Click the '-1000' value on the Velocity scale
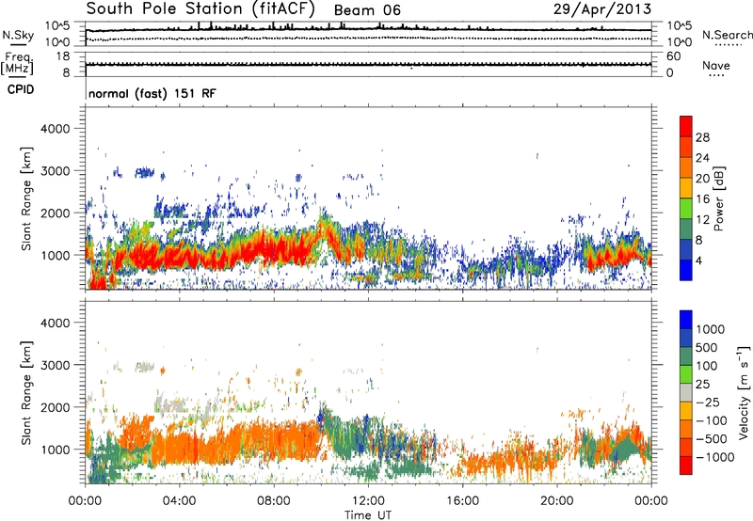Image resolution: width=753 pixels, height=521 pixels. [x=715, y=457]
